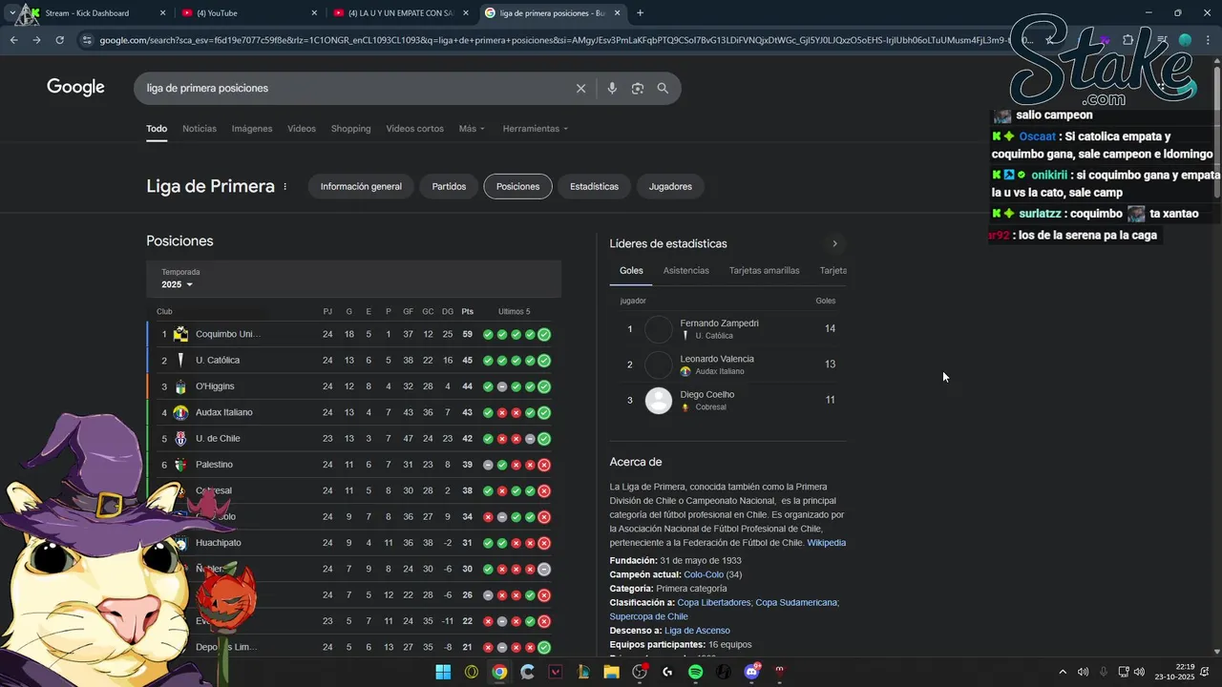Open Información general league section
1222x687 pixels.
pos(361,187)
